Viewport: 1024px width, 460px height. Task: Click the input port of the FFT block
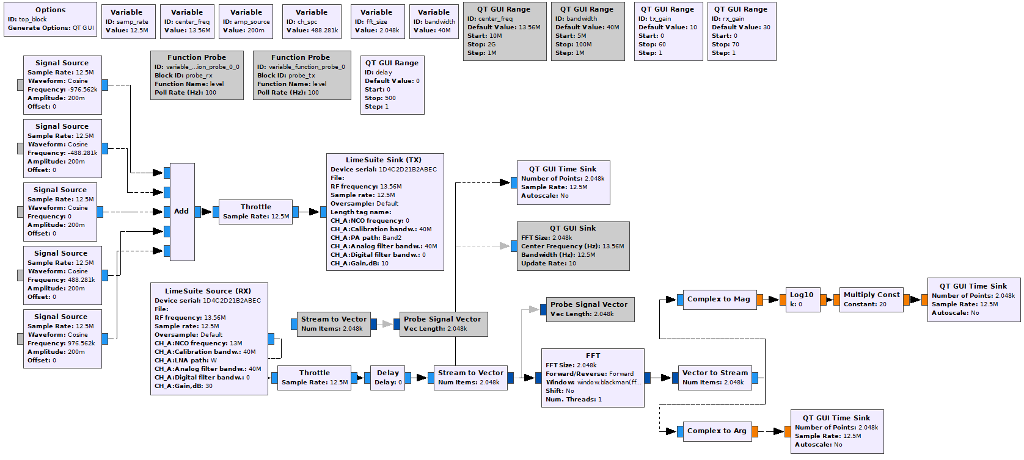(x=538, y=378)
